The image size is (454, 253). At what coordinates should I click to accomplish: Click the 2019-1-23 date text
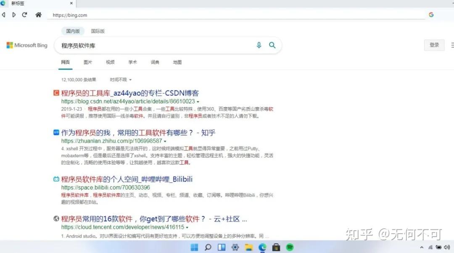pyautogui.click(x=71, y=109)
